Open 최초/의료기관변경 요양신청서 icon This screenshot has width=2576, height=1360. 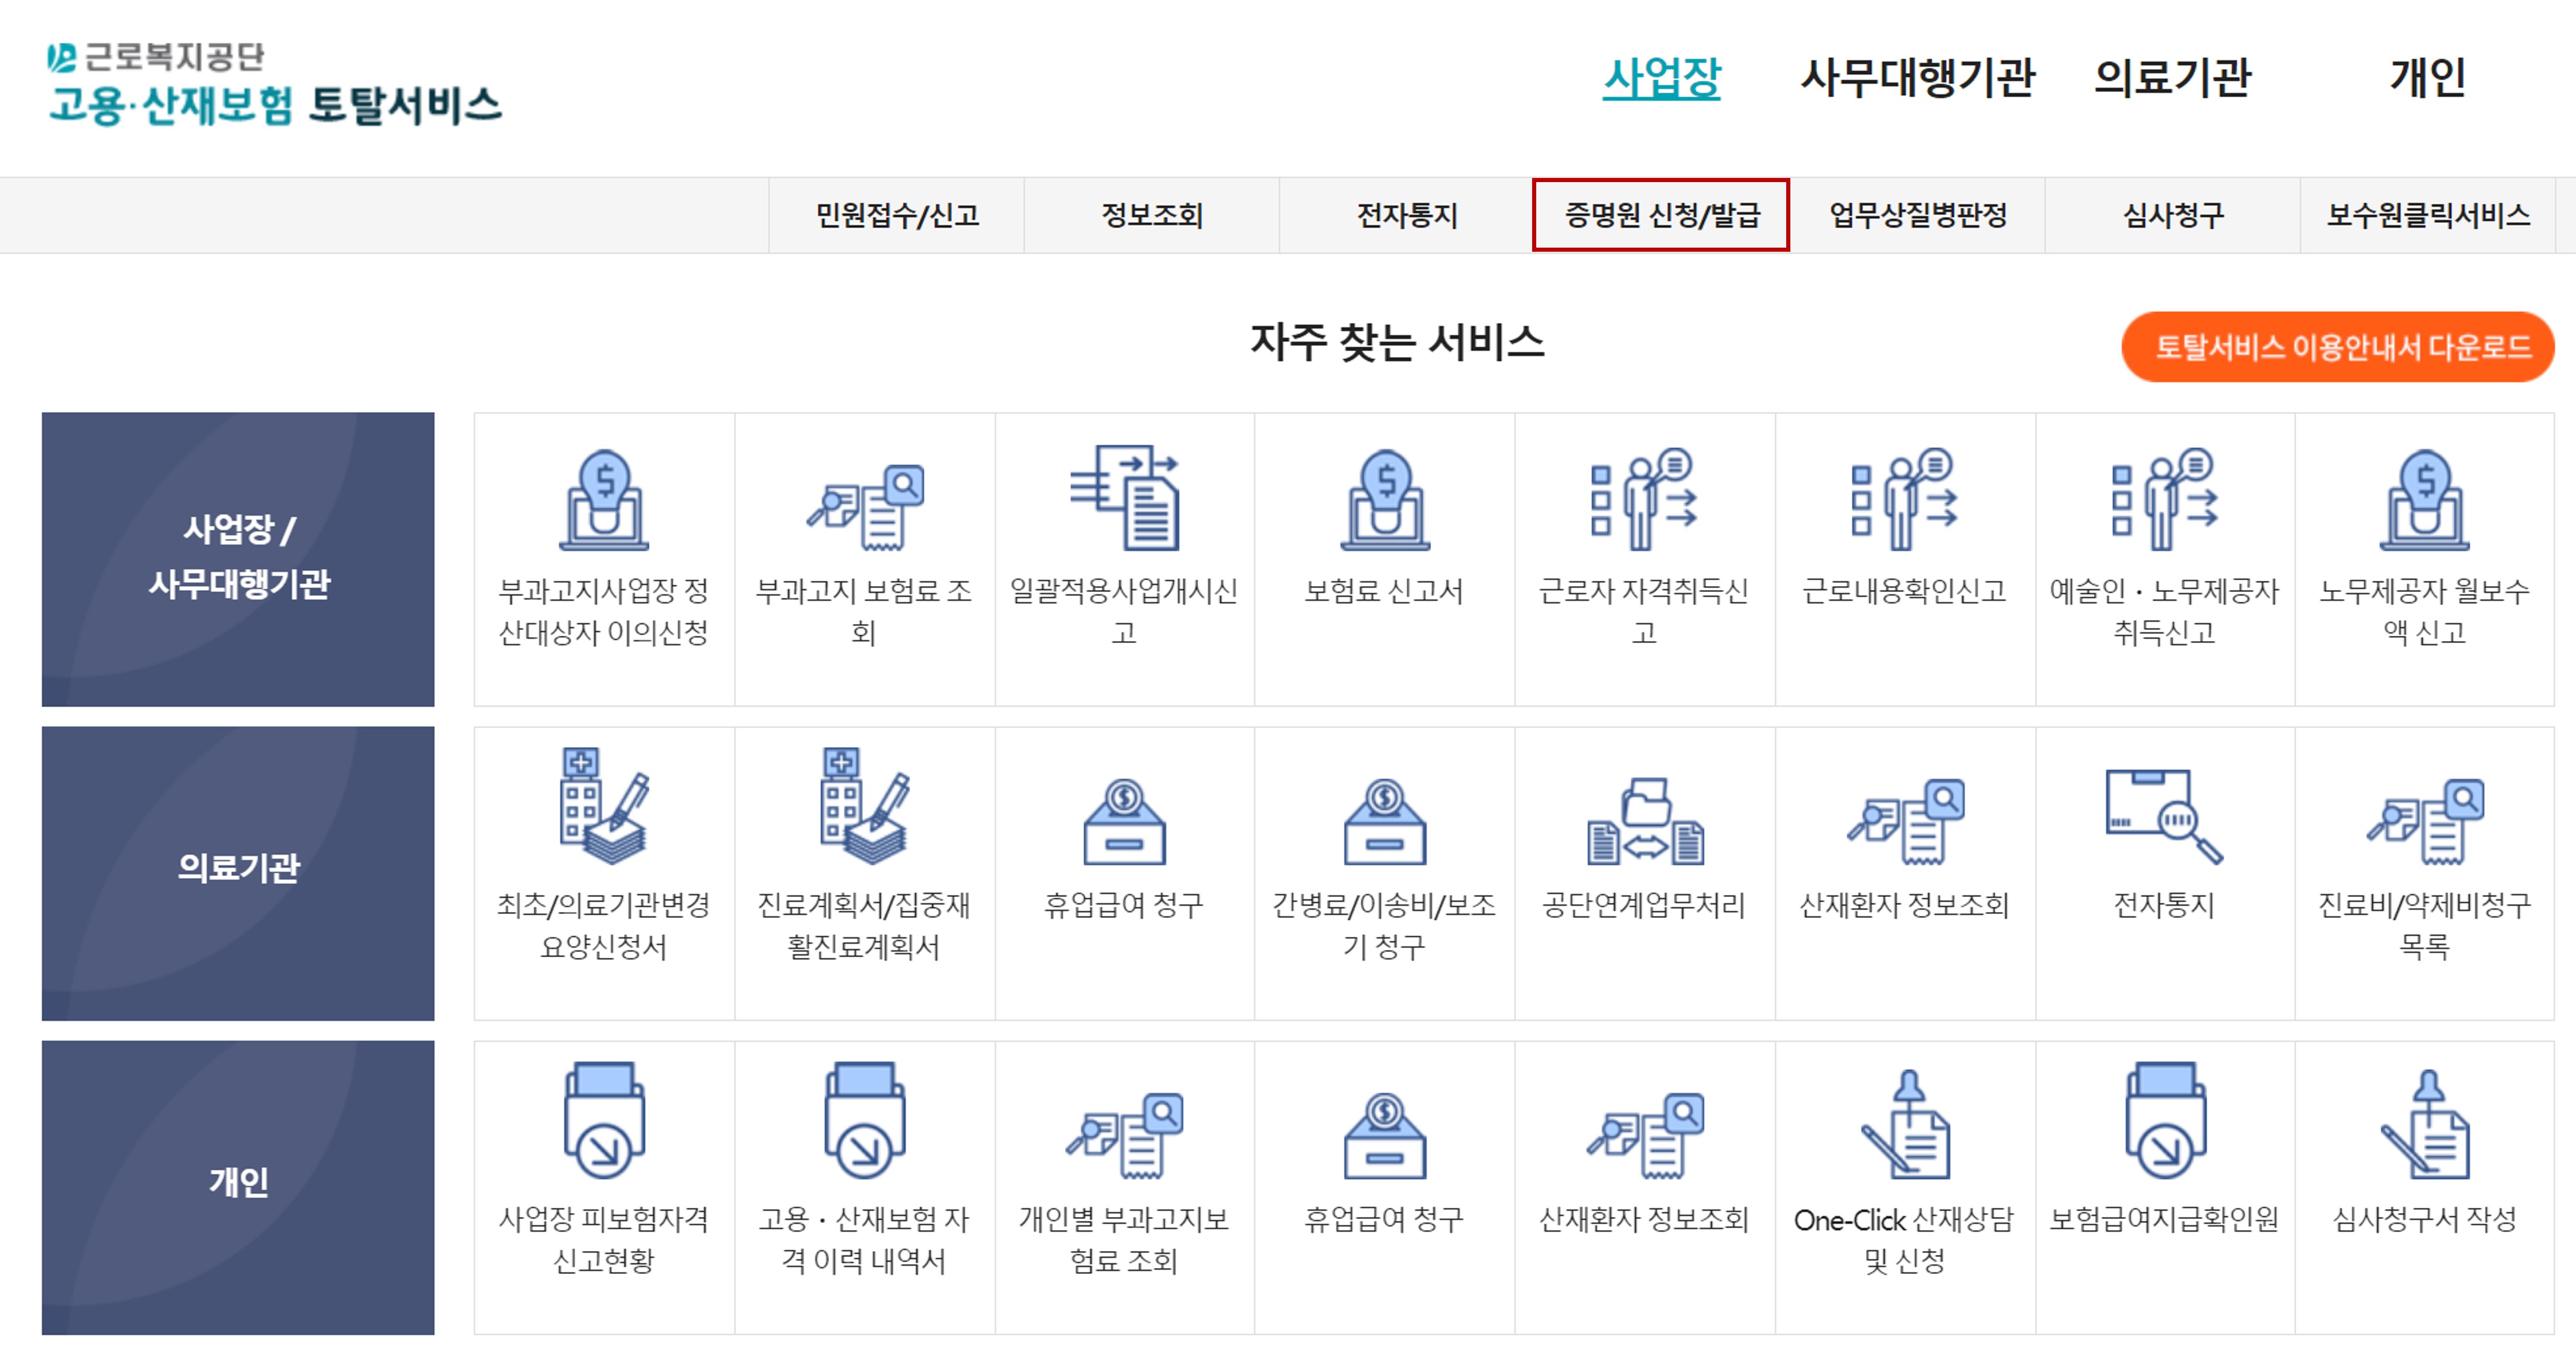[604, 805]
